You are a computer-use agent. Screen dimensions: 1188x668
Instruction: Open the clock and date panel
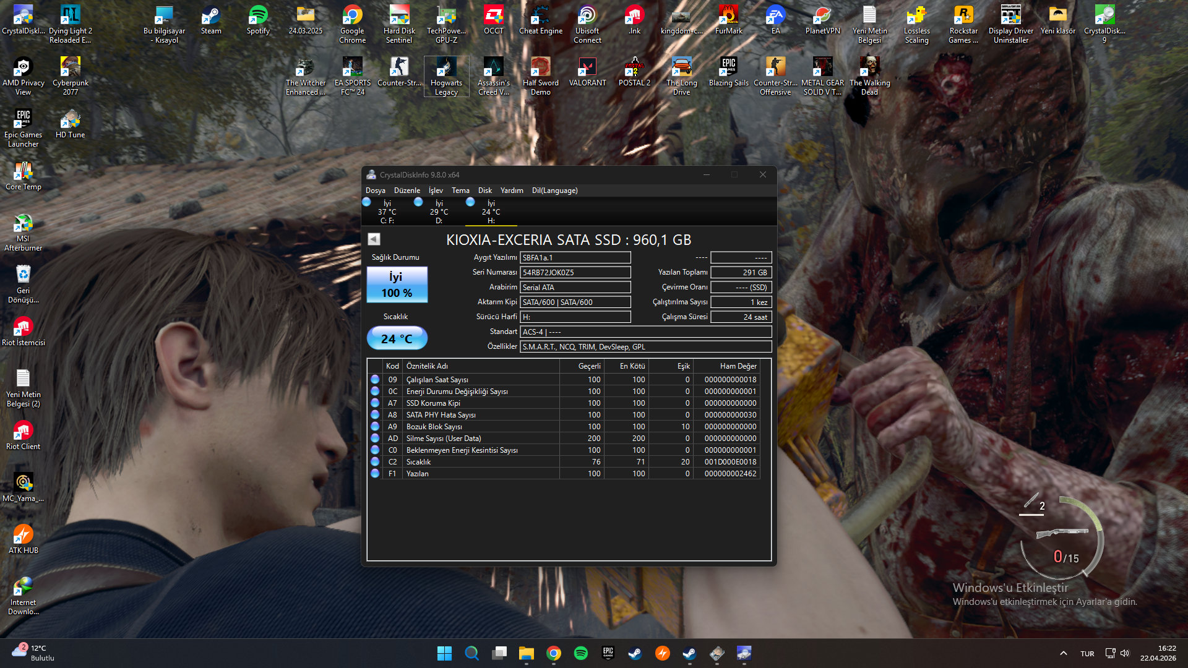[1158, 653]
